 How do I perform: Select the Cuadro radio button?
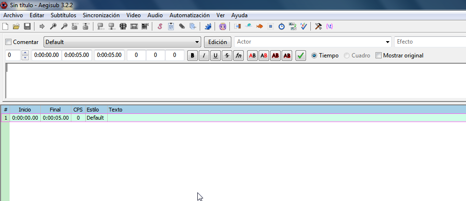point(347,56)
